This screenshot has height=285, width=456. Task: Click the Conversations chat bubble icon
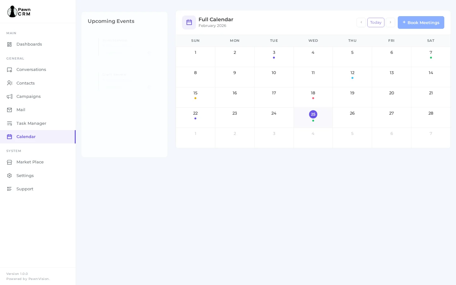[9, 70]
